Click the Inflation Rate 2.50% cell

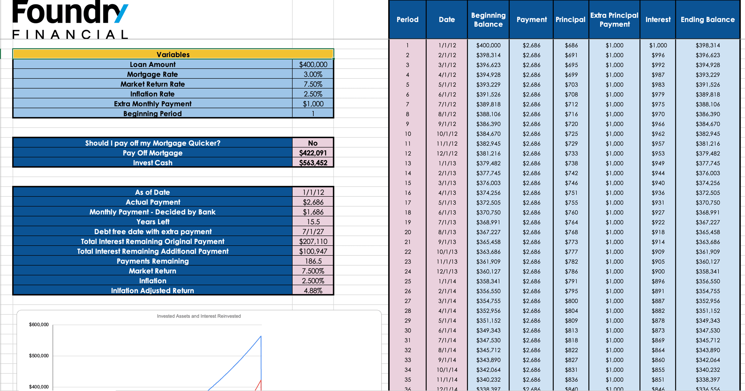313,94
